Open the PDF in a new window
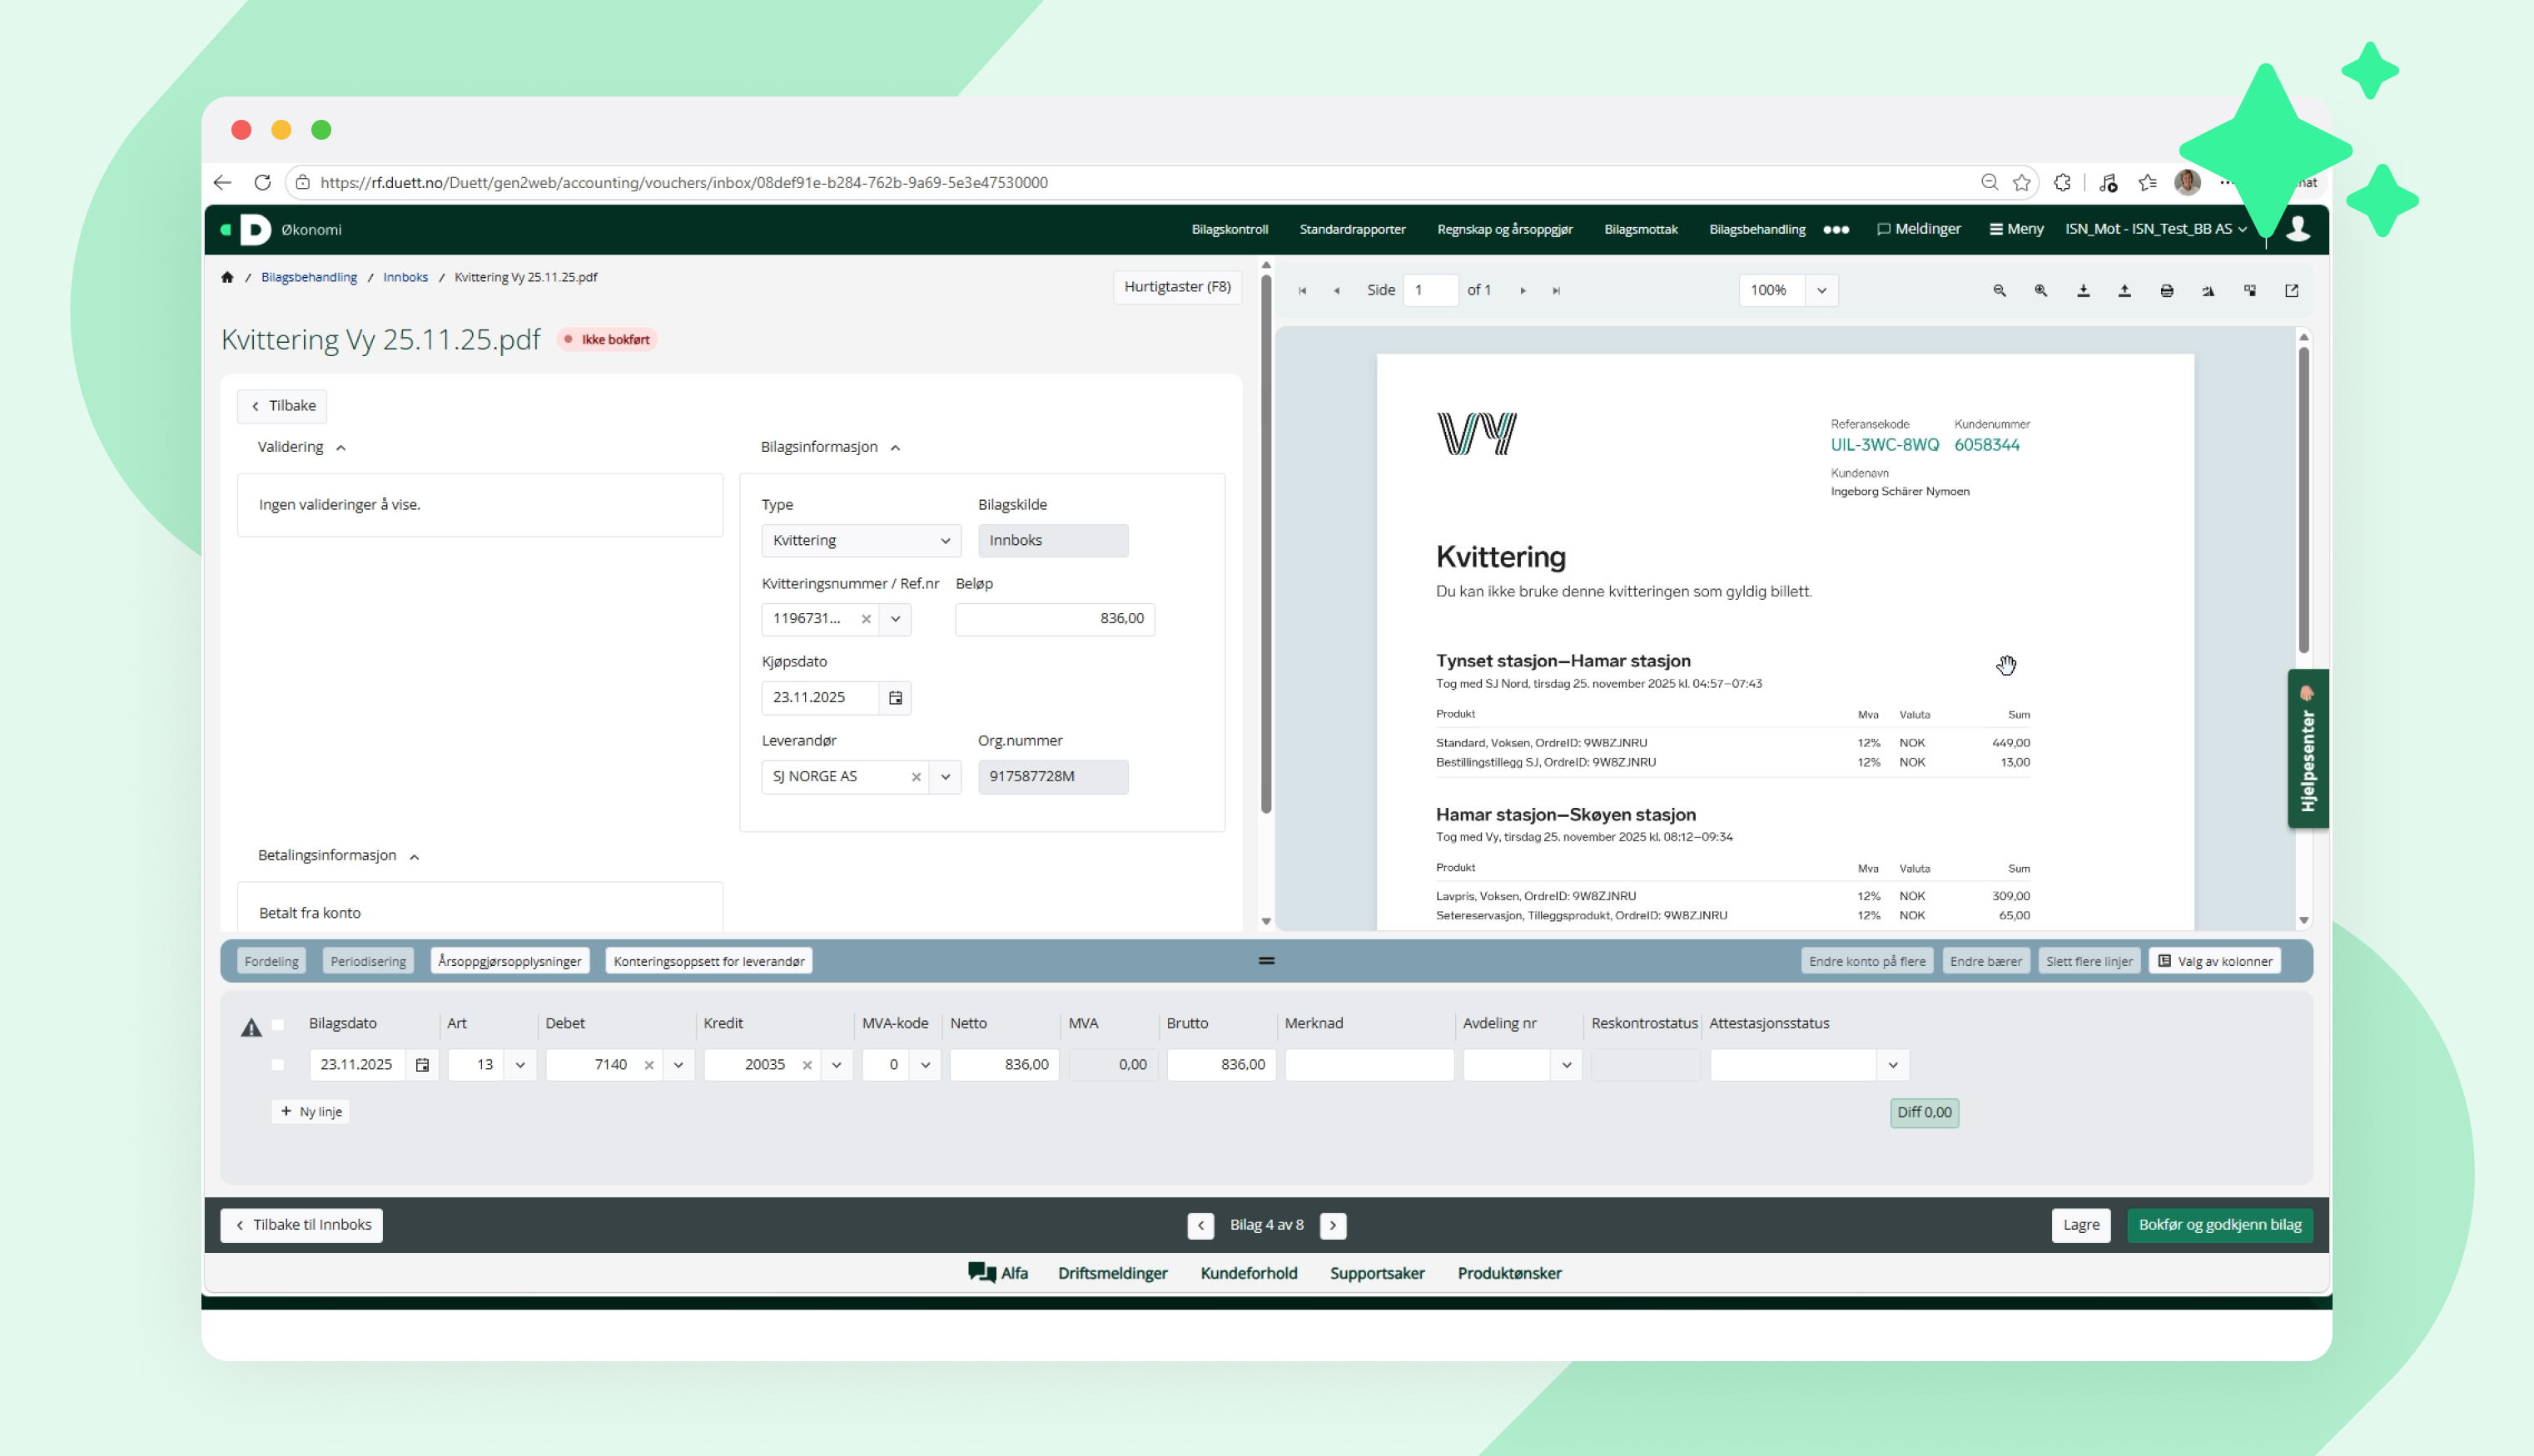2534x1456 pixels. [x=2292, y=291]
